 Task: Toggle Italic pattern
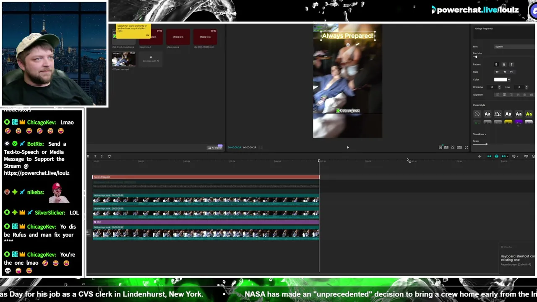point(511,65)
